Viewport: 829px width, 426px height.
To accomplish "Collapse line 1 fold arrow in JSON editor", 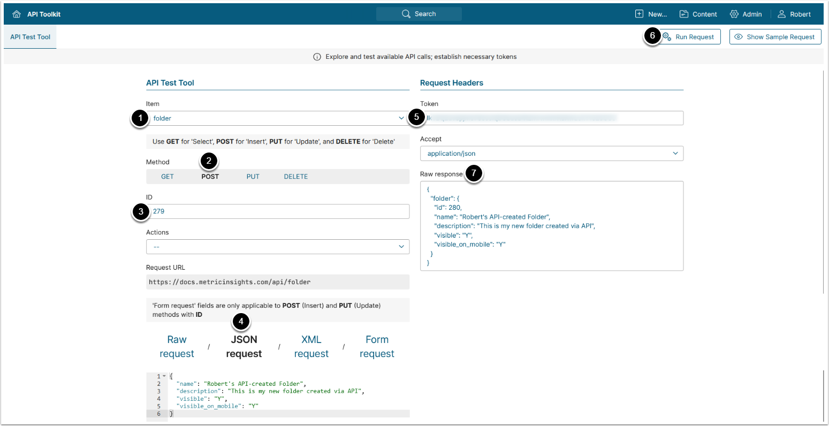I will pos(164,376).
